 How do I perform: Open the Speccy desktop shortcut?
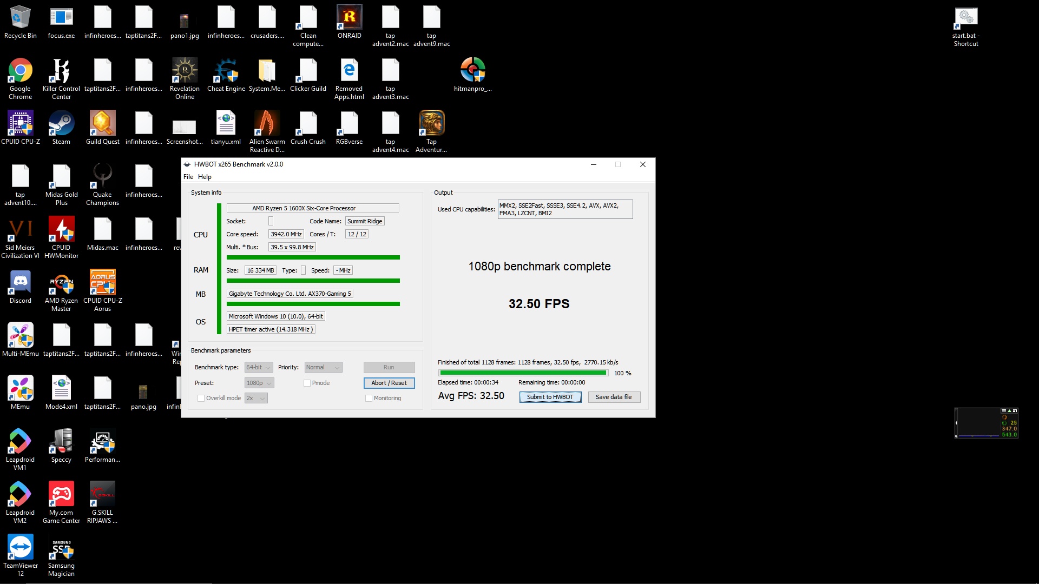(61, 446)
